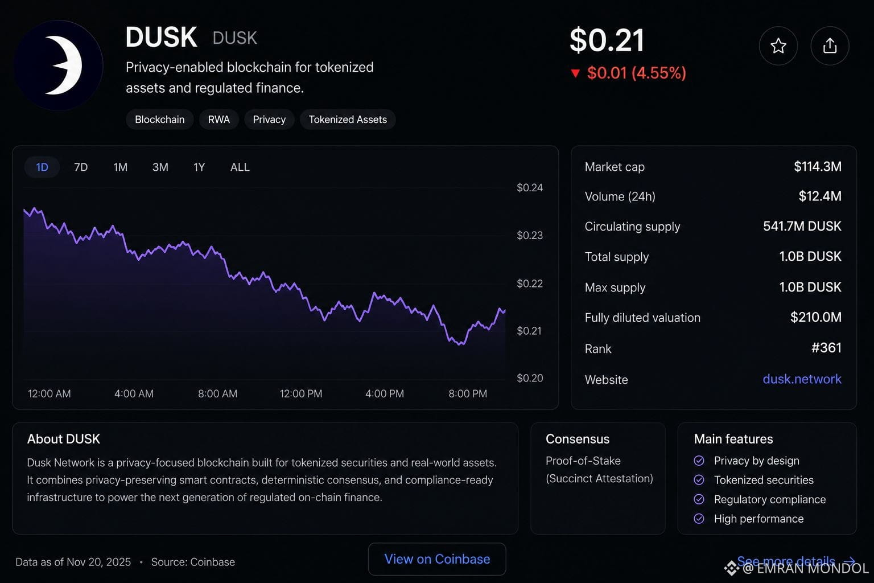This screenshot has width=874, height=583.
Task: Click the Blockchain category tag
Action: (x=160, y=120)
